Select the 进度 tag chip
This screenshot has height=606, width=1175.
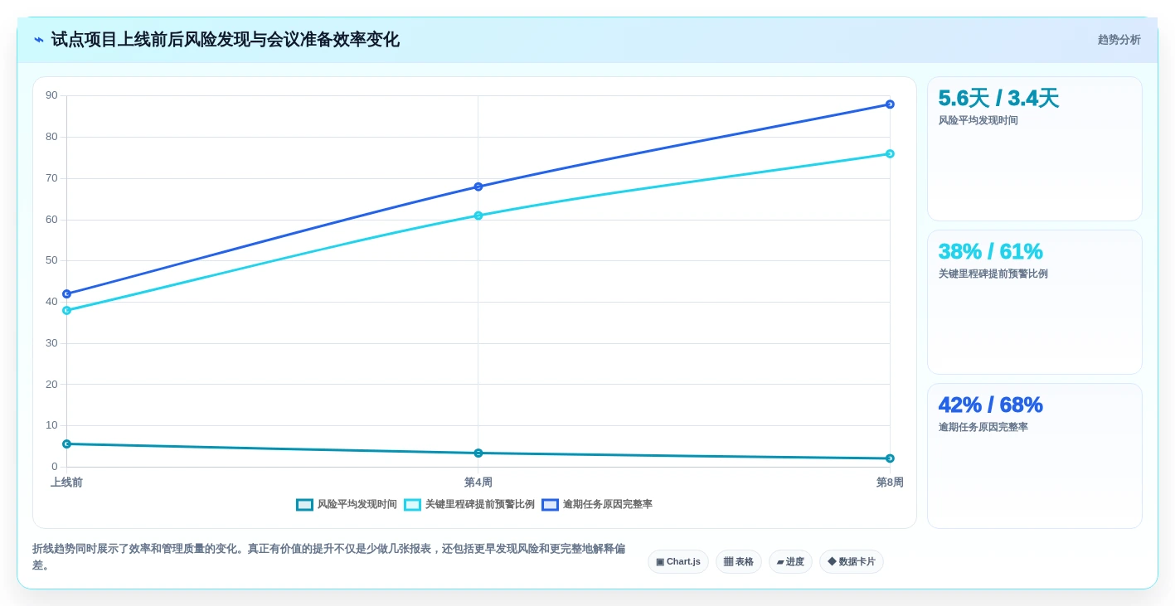click(790, 561)
